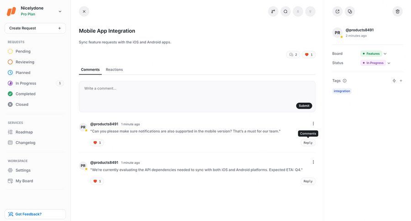Toggle the heart on the API dependencies comment
The height and width of the screenshot is (221, 411).
click(97, 181)
